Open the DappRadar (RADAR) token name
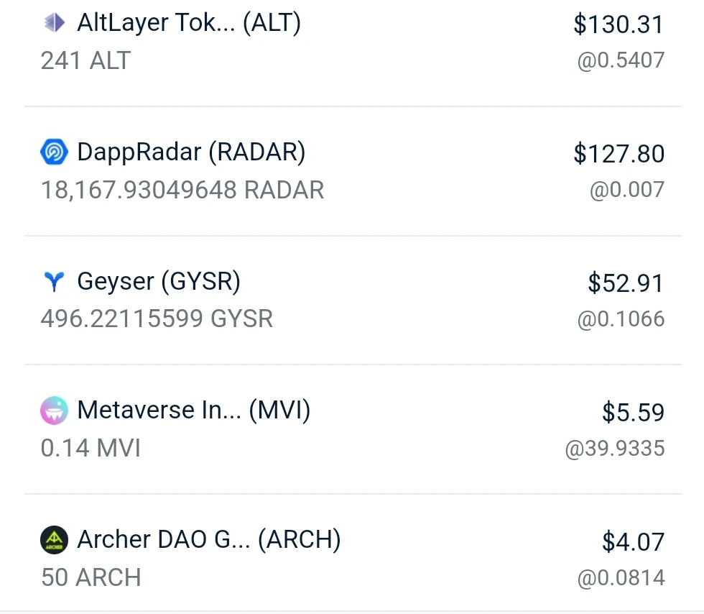The height and width of the screenshot is (614, 704). coord(191,152)
